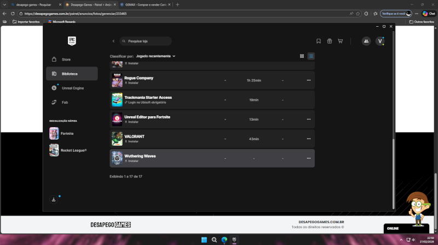The width and height of the screenshot is (438, 245).
Task: Expand the Jogado recentemente sort dropdown
Action: (155, 56)
